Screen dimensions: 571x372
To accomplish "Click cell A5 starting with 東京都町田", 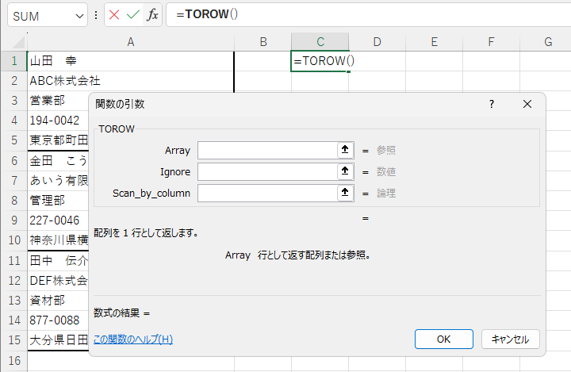I will 58,140.
